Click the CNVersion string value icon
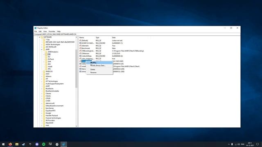Viewport: 262px width, 147px height. click(x=80, y=53)
